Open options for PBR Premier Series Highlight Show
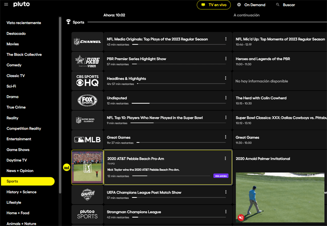This screenshot has height=226, width=327. pos(226,58)
